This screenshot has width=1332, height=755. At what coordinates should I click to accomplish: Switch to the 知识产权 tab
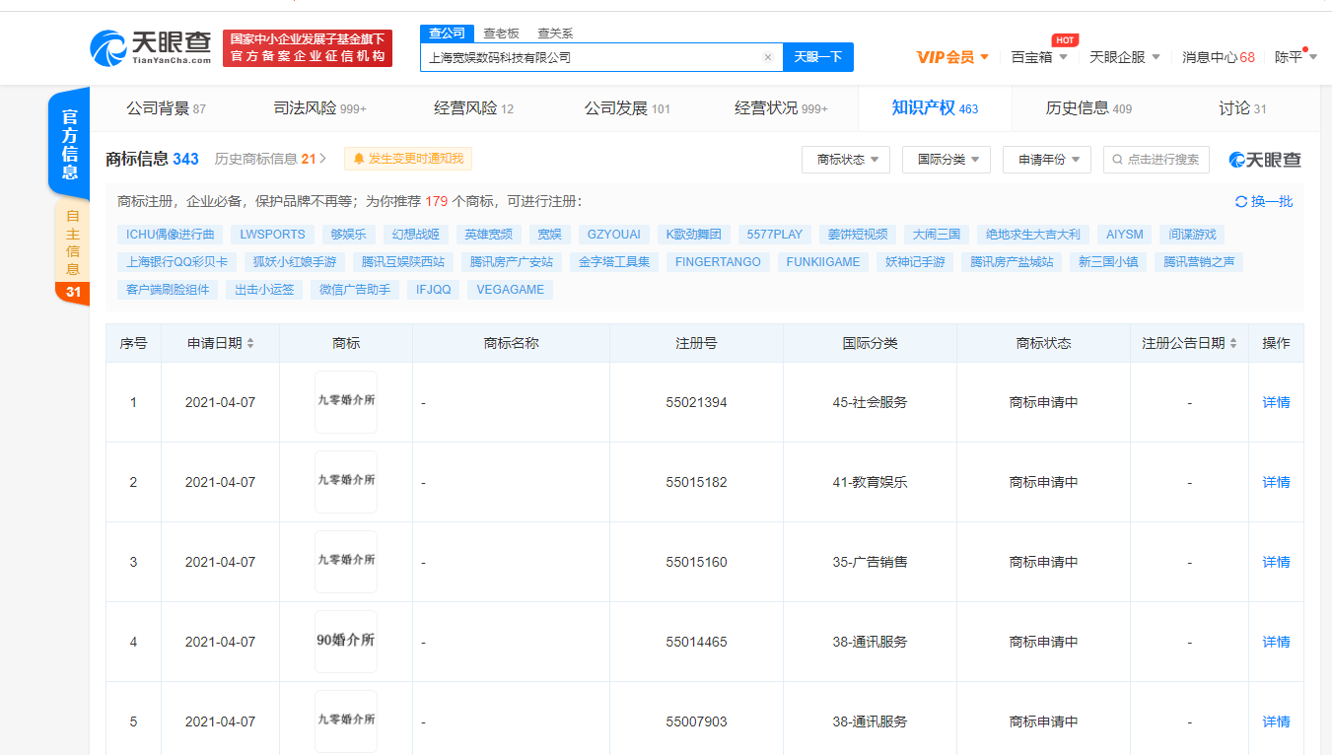point(935,108)
